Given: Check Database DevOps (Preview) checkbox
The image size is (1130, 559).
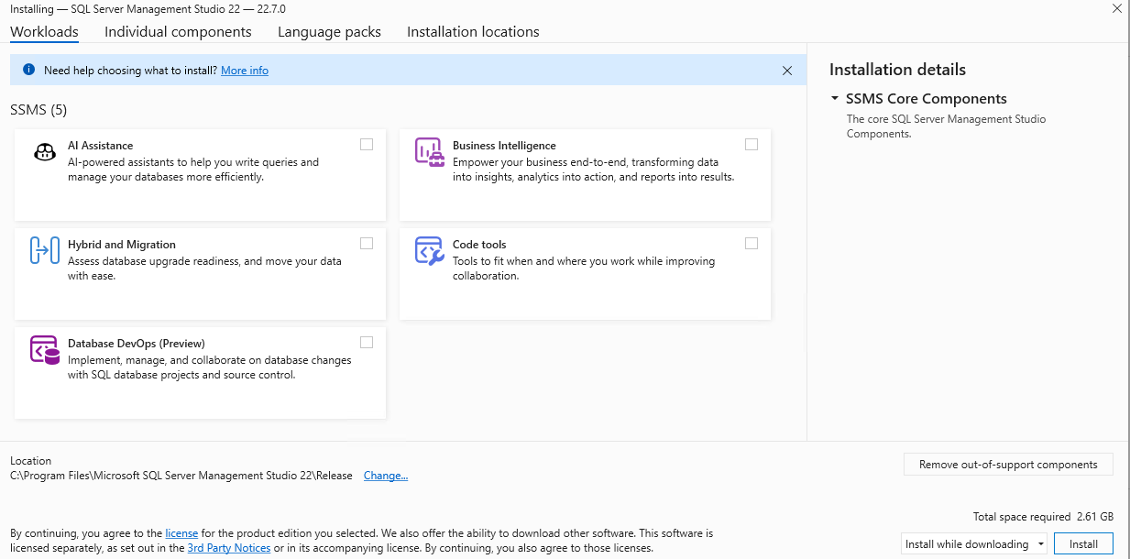Looking at the screenshot, I should tap(367, 342).
